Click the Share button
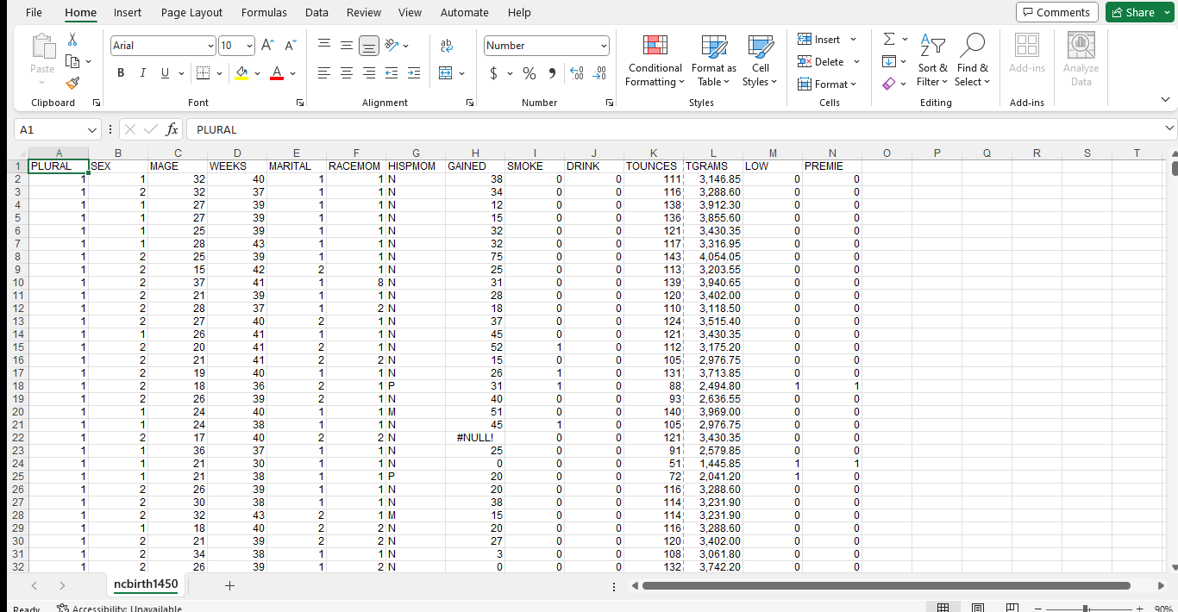The width and height of the screenshot is (1178, 612). 1134,12
